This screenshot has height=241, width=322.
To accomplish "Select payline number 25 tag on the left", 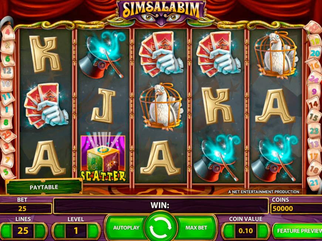I will [x=8, y=136].
